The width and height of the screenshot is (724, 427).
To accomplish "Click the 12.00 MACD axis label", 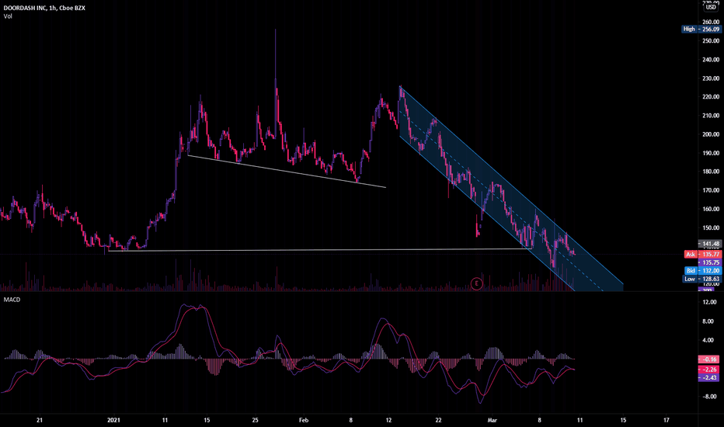I will tap(710, 302).
